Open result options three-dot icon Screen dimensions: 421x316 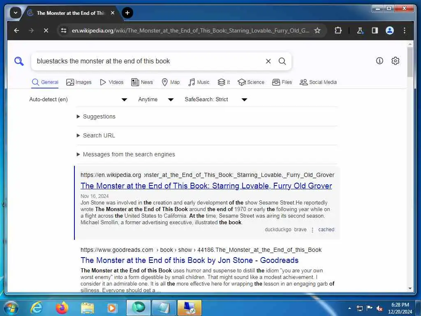[x=312, y=230]
